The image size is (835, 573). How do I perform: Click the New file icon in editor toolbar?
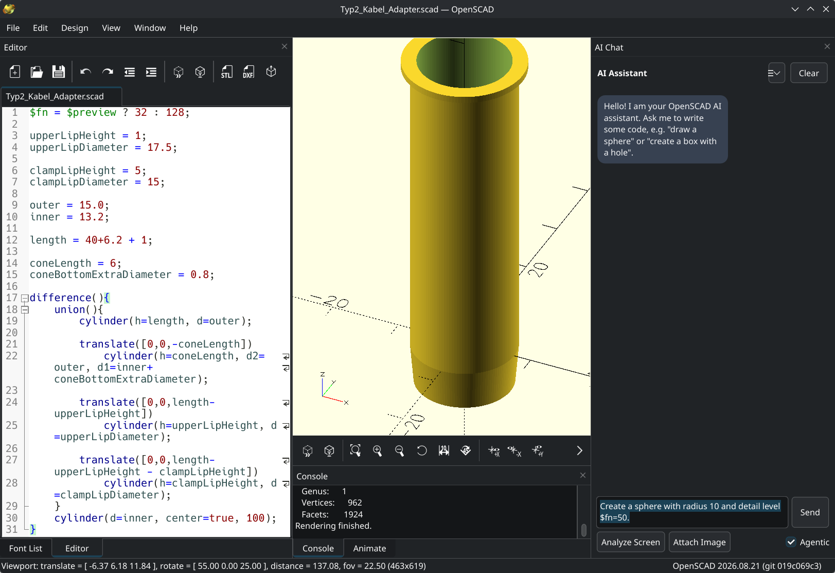pyautogui.click(x=15, y=72)
